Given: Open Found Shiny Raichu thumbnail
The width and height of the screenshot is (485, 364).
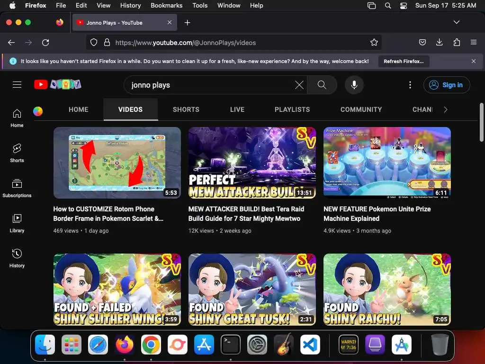Looking at the screenshot, I should 387,290.
